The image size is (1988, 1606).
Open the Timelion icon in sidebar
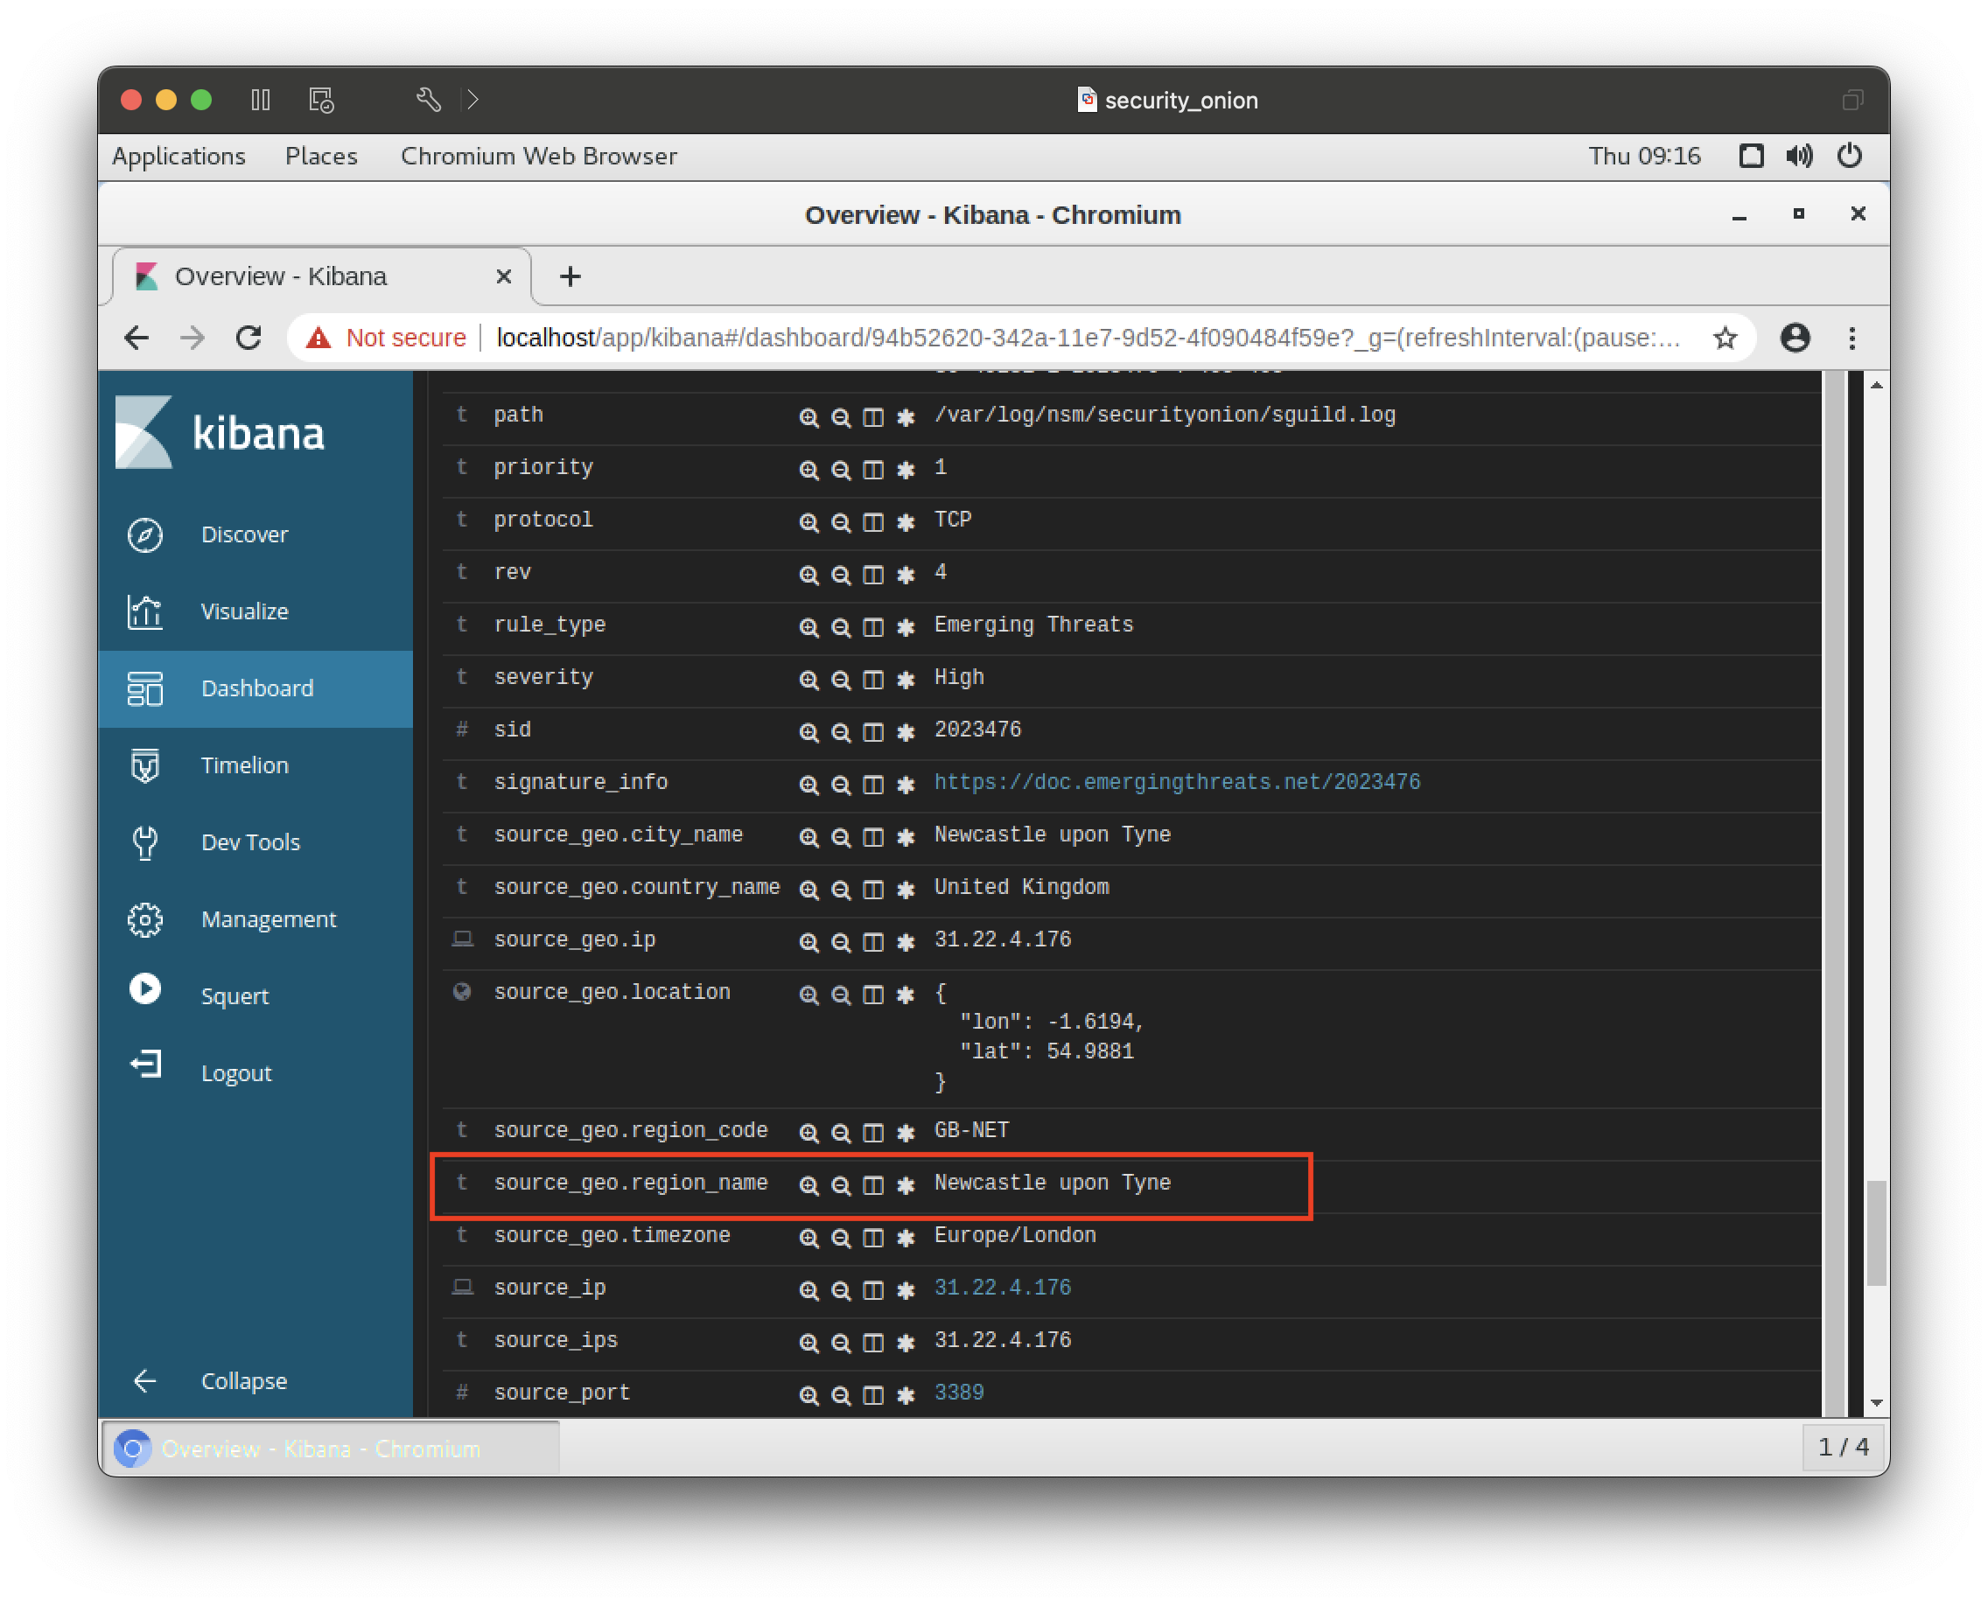coord(144,765)
